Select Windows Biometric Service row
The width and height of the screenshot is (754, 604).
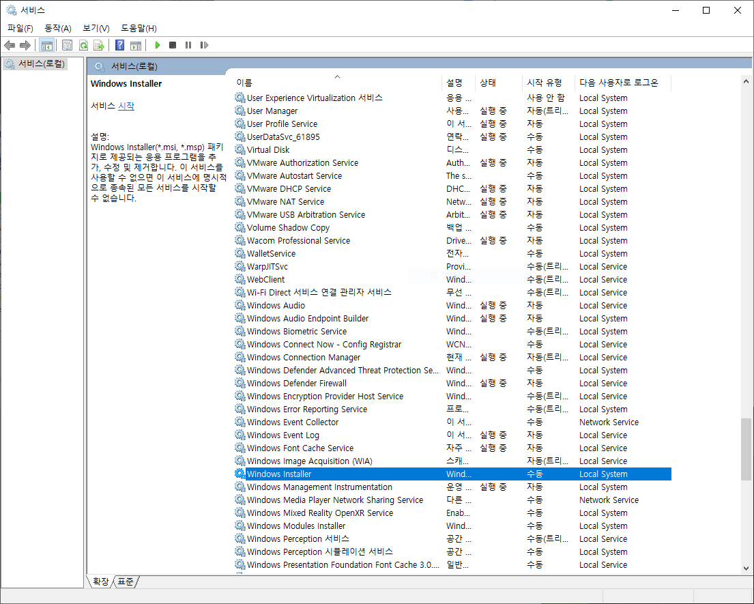(452, 331)
